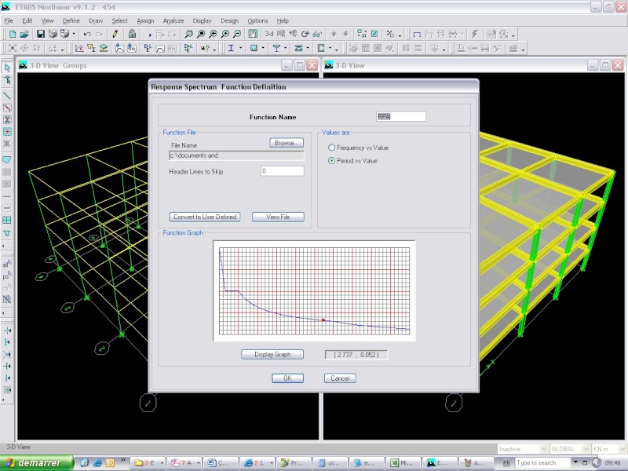Click the Options menu

point(257,20)
